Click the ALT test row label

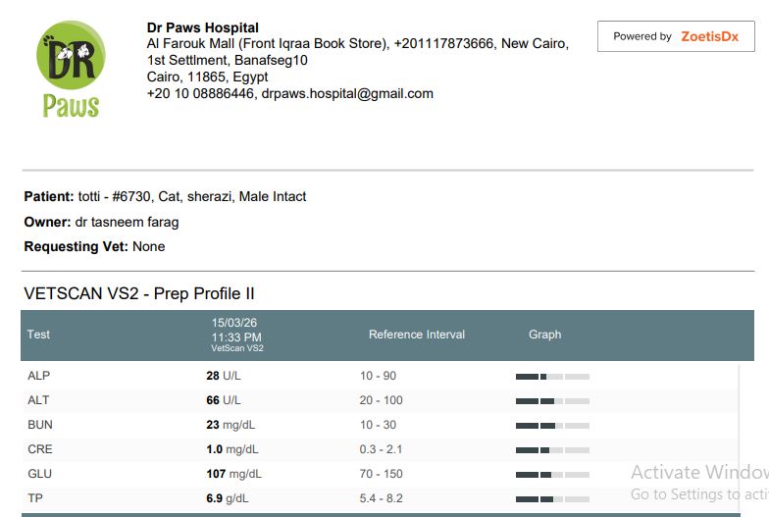(38, 400)
